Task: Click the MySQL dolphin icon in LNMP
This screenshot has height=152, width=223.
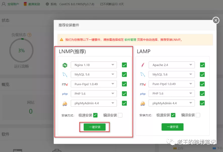Action: 65,75
